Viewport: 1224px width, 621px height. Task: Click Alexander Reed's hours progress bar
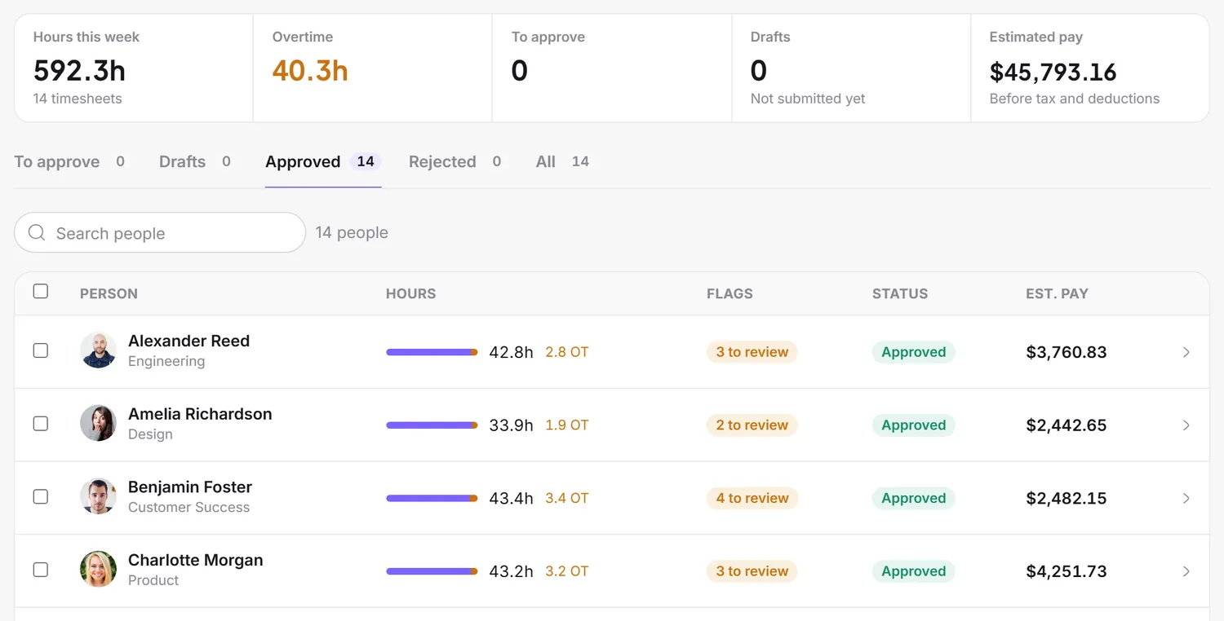point(432,352)
